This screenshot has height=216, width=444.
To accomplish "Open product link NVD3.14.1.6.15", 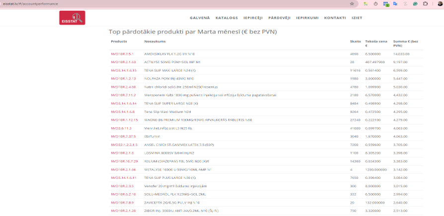I will pyautogui.click(x=124, y=70).
